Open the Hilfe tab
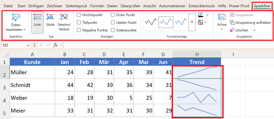274x119 pixels. [222, 6]
